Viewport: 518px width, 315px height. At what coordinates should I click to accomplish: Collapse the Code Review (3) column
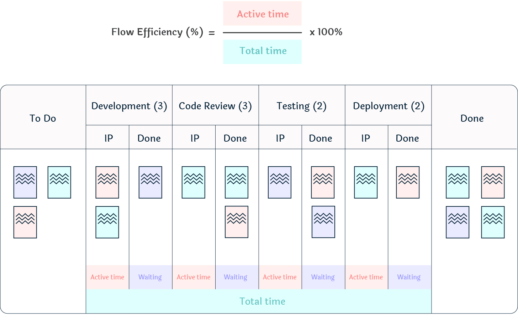click(215, 106)
